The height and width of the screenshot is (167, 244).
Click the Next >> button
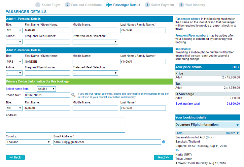tap(163, 157)
